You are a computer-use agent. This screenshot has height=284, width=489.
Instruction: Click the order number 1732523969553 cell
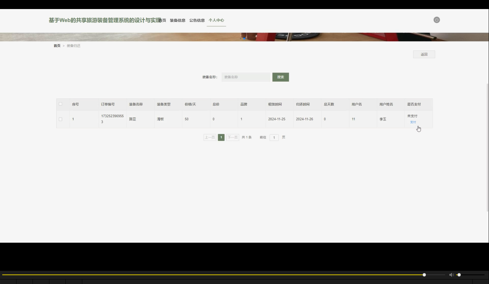pos(112,119)
